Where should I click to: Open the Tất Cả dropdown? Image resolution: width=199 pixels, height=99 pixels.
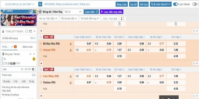(x=73, y=12)
